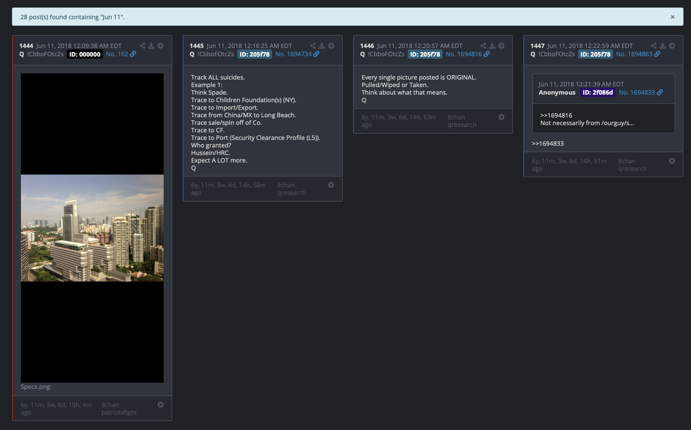691x430 pixels.
Task: Open post 1444 arrow icon
Action: [x=161, y=46]
